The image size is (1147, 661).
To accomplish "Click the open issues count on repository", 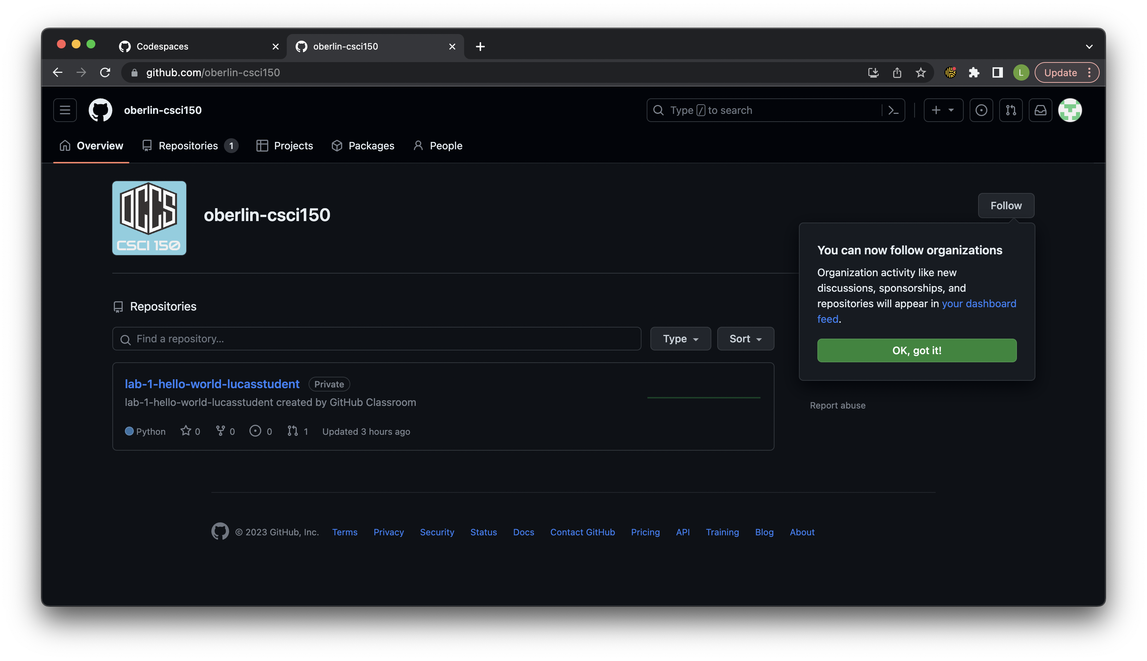I will click(261, 431).
